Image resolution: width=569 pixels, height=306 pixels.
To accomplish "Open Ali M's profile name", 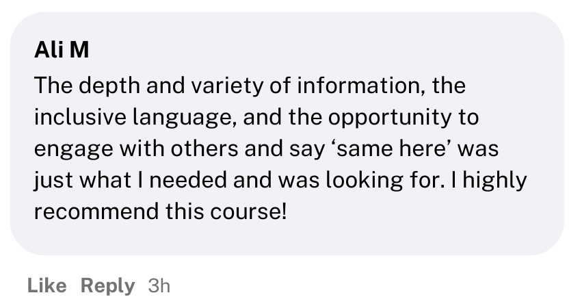I will pyautogui.click(x=62, y=51).
